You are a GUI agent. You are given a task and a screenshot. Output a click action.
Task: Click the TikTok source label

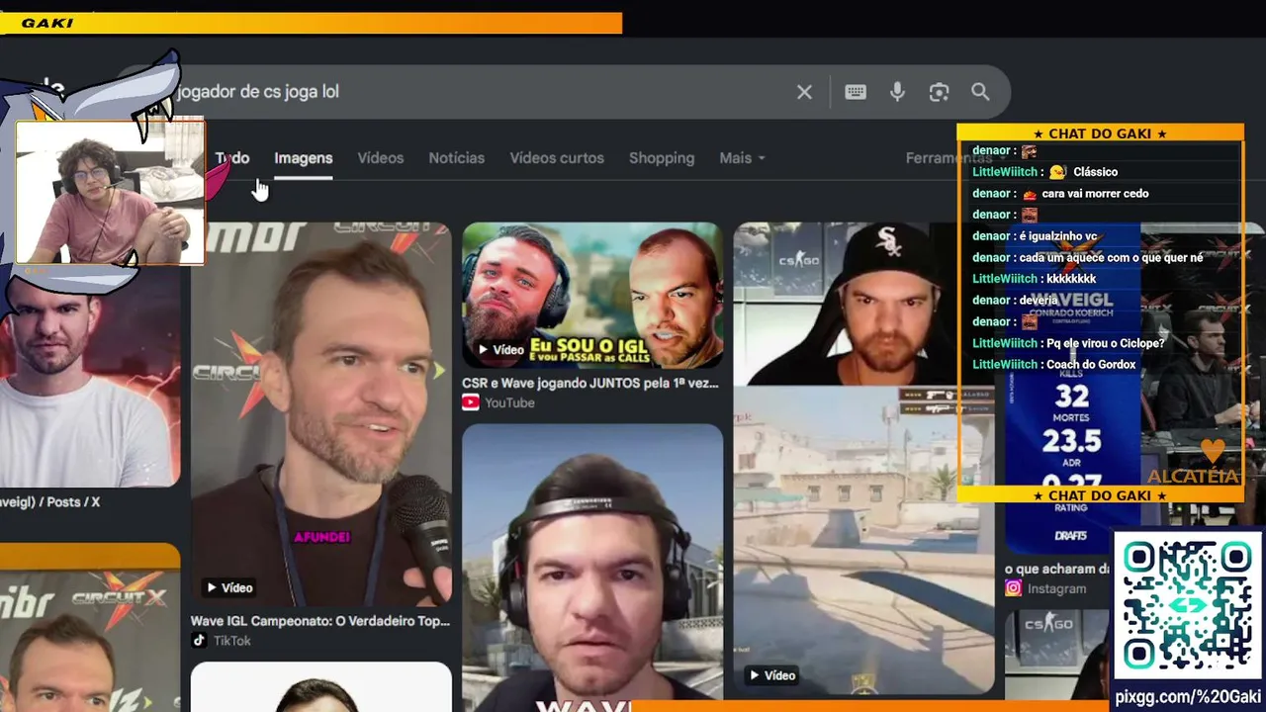pos(231,641)
